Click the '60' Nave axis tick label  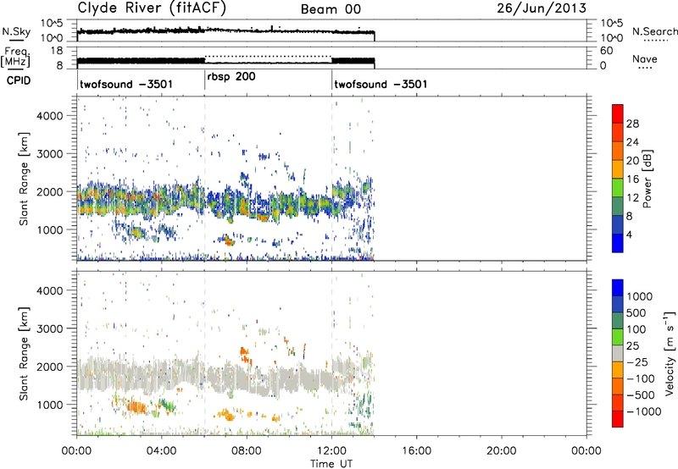click(x=606, y=51)
